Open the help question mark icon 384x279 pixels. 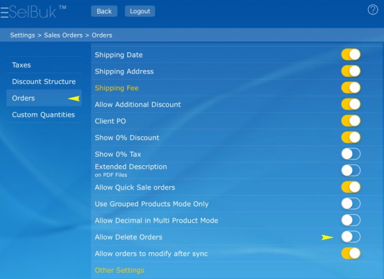click(x=372, y=10)
